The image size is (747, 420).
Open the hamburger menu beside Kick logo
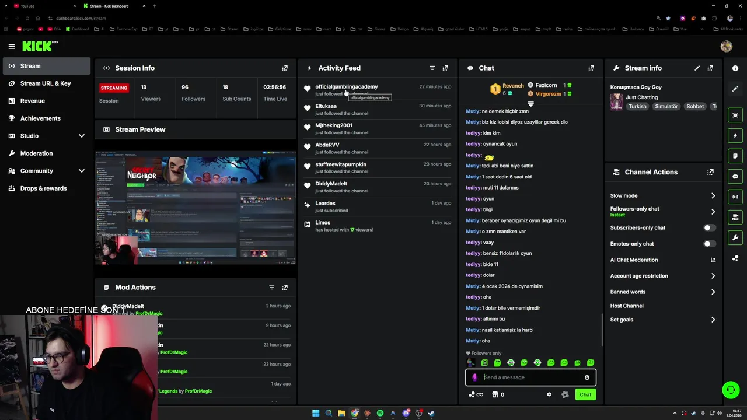coord(11,46)
